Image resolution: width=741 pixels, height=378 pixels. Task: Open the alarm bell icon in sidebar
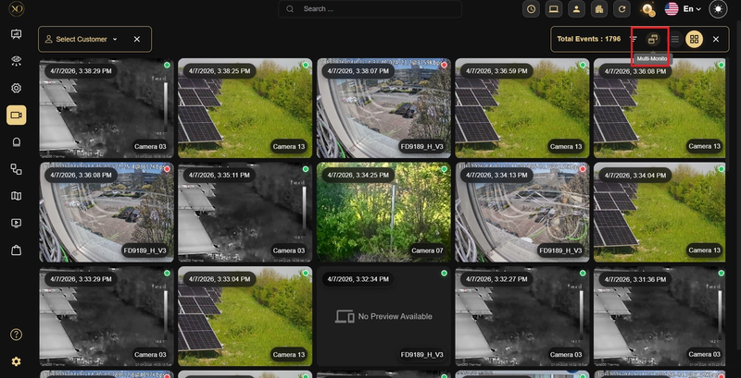click(x=16, y=142)
